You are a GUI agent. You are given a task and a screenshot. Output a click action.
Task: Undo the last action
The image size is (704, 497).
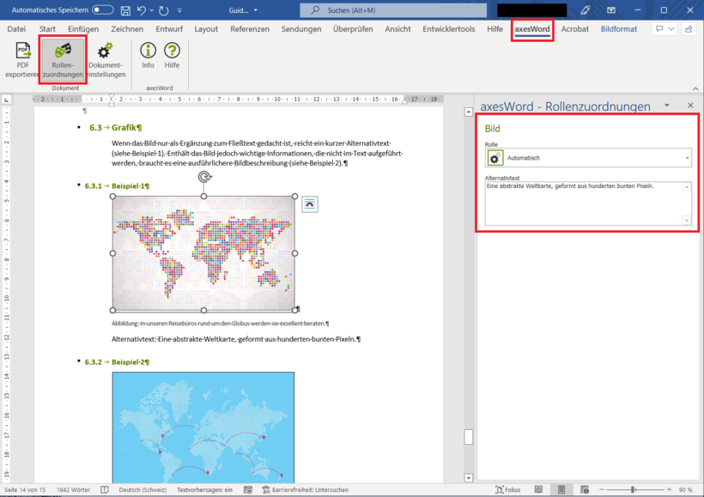(141, 10)
